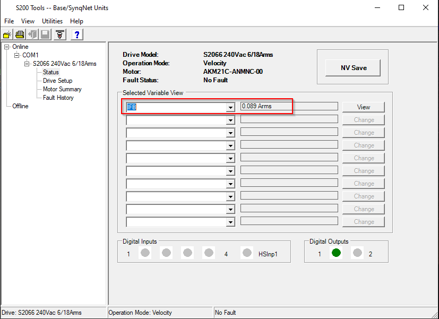Image resolution: width=439 pixels, height=319 pixels.
Task: Open the fourth variable dropdown arrow
Action: (230, 146)
